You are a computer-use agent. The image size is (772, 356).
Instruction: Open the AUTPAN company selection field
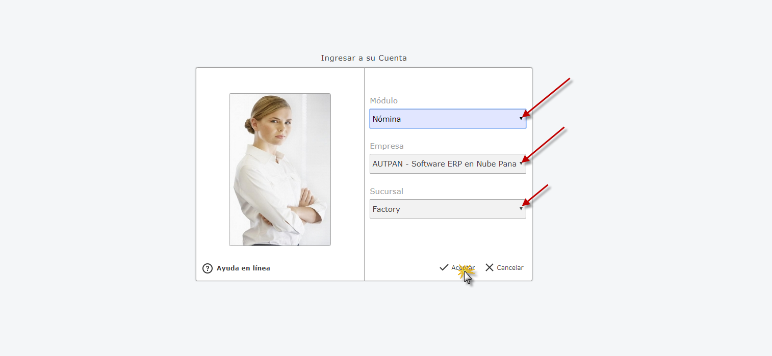coord(444,164)
